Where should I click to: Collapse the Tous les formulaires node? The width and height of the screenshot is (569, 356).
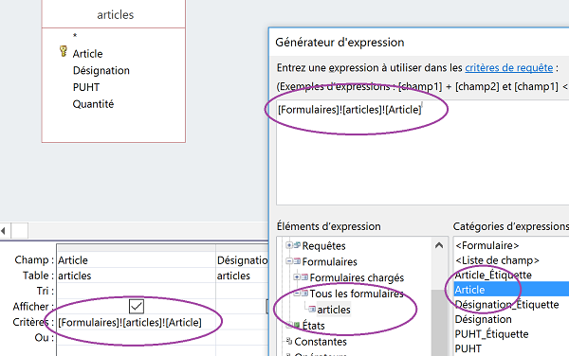click(x=297, y=293)
